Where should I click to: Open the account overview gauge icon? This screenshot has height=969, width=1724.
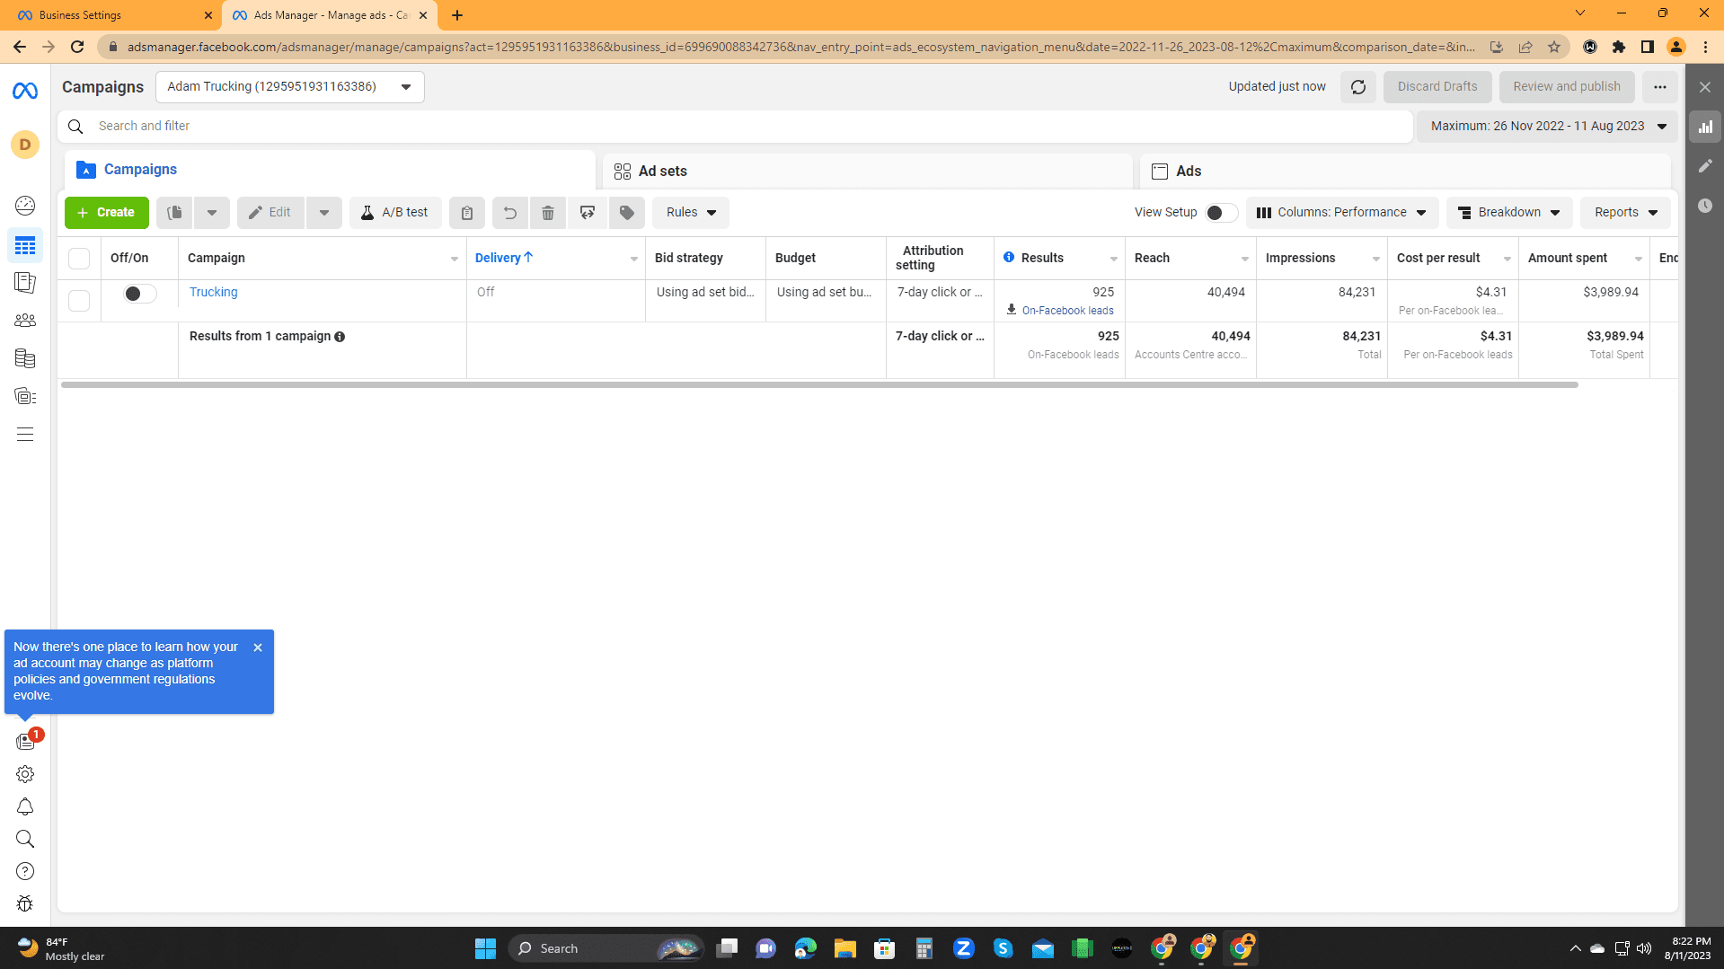click(25, 206)
